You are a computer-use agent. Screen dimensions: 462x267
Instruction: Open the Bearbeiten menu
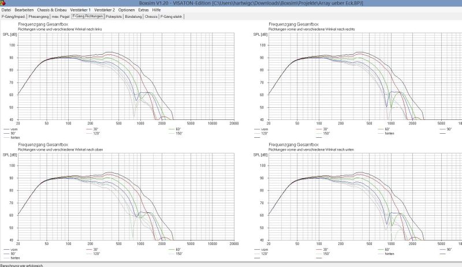pos(24,10)
